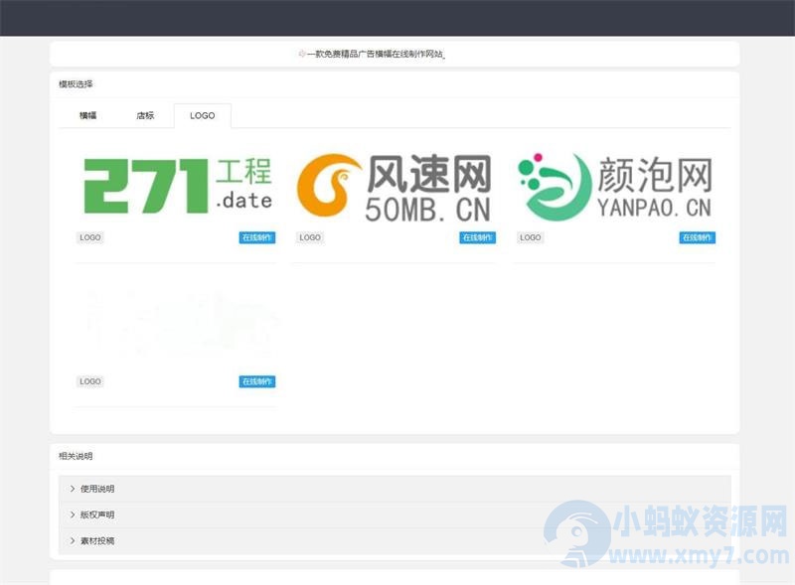The image size is (795, 585).
Task: Click the LOGO tag under 271工程
Action: [89, 237]
